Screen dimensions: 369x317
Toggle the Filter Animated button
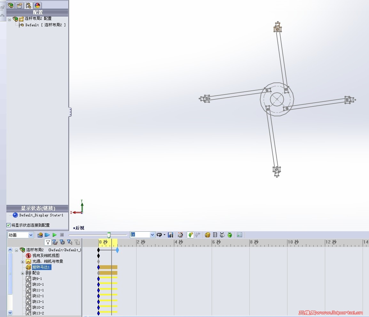click(55, 242)
